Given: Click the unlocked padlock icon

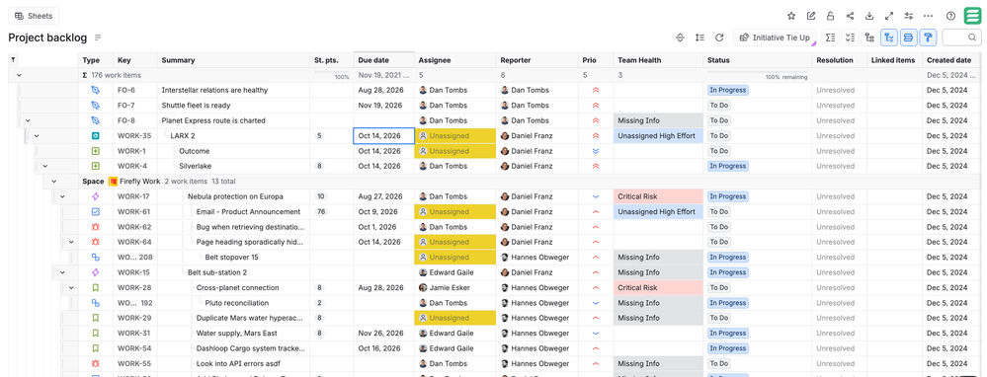Looking at the screenshot, I should click(x=830, y=17).
